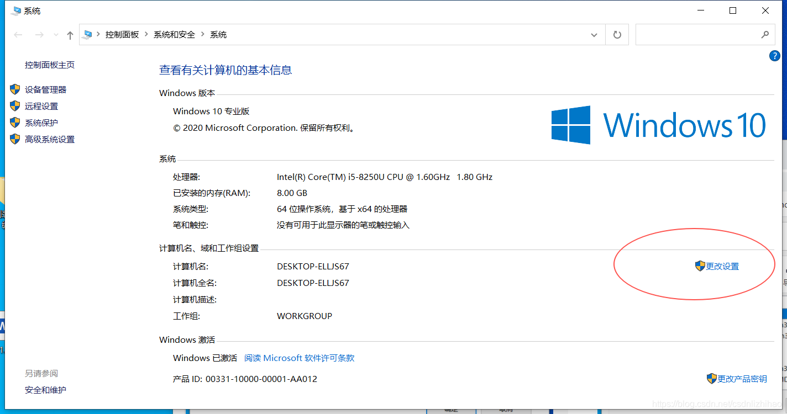Click the shield icon beside 更改设置

700,266
